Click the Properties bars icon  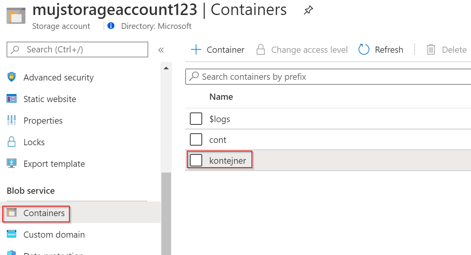pos(12,121)
